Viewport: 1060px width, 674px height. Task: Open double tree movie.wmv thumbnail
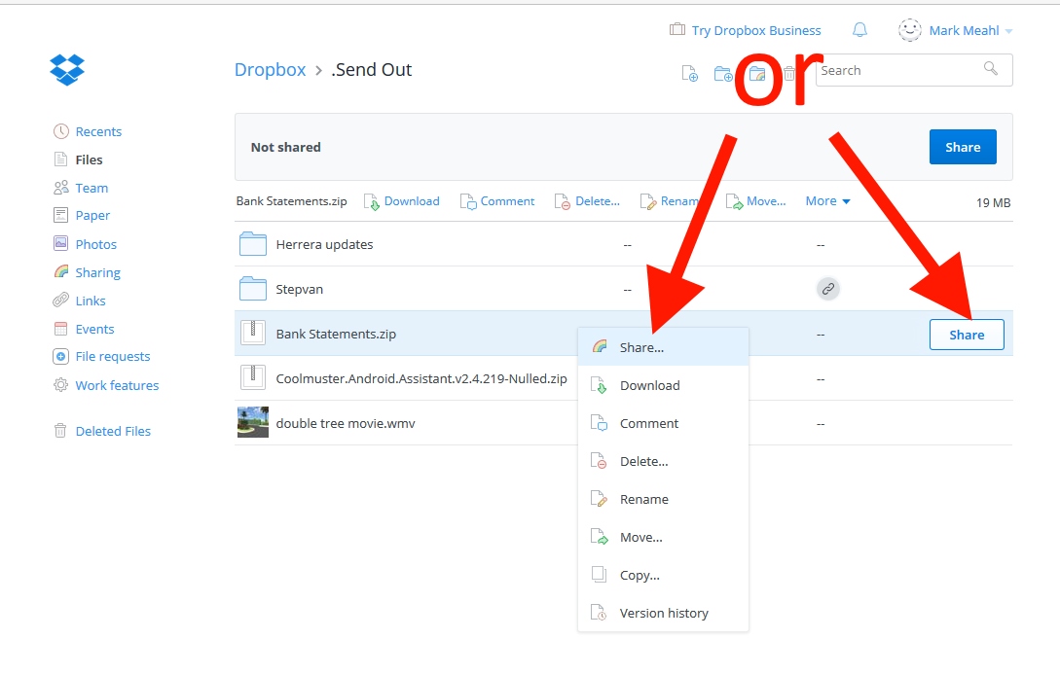click(253, 422)
